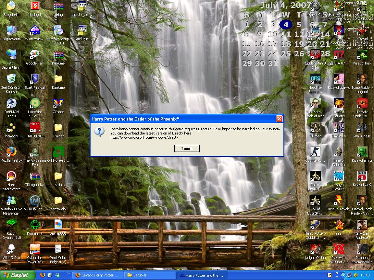Select the War Chess icon

pyautogui.click(x=362, y=130)
